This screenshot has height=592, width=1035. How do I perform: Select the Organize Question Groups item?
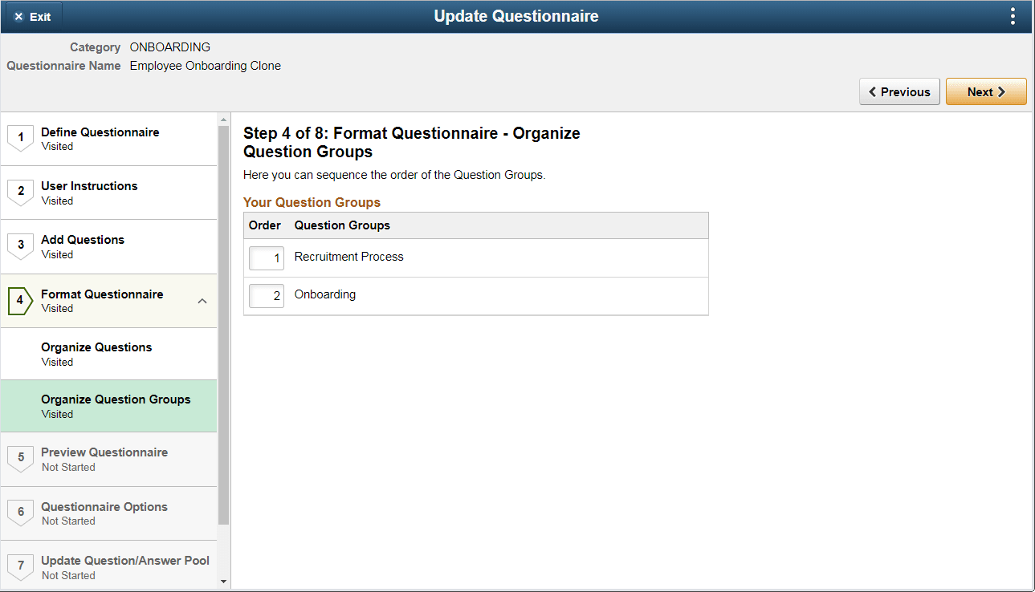116,405
